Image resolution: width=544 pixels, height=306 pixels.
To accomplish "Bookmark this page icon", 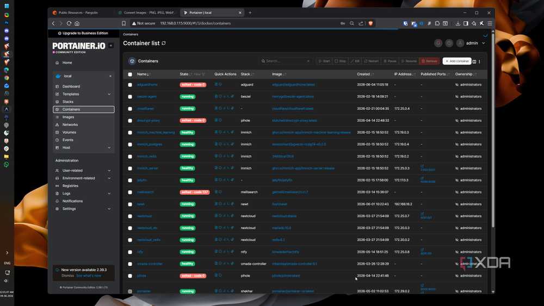I will coord(124,23).
